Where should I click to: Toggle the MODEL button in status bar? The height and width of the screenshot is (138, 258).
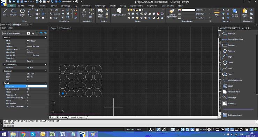203,129
